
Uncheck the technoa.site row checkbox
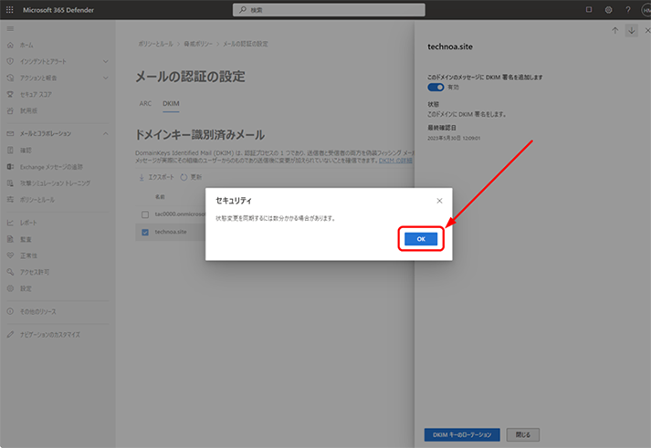point(145,233)
